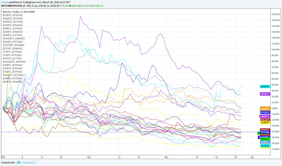
Task: Click the 'Apr' date axis label
Action: pos(252,157)
